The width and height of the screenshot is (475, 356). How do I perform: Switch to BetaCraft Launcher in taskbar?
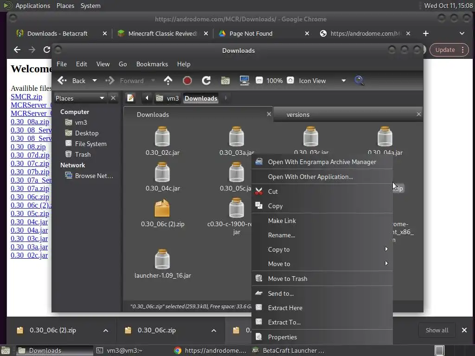point(288,350)
